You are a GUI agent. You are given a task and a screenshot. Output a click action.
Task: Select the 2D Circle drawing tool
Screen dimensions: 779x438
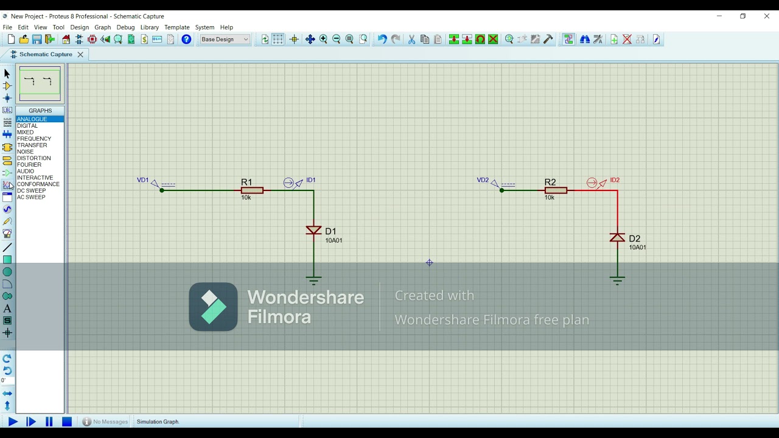click(x=7, y=272)
